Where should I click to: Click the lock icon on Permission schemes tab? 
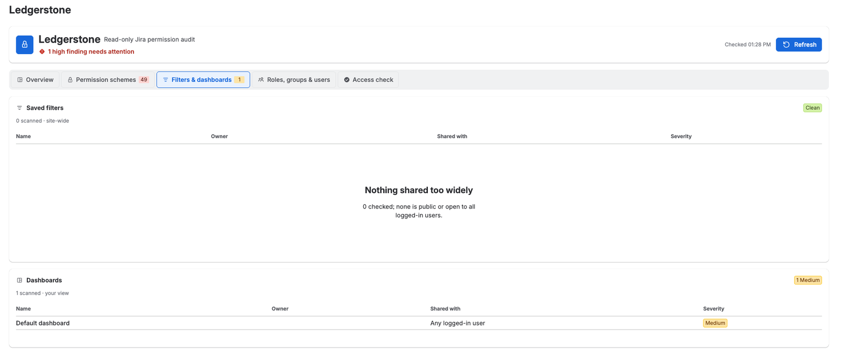[70, 80]
